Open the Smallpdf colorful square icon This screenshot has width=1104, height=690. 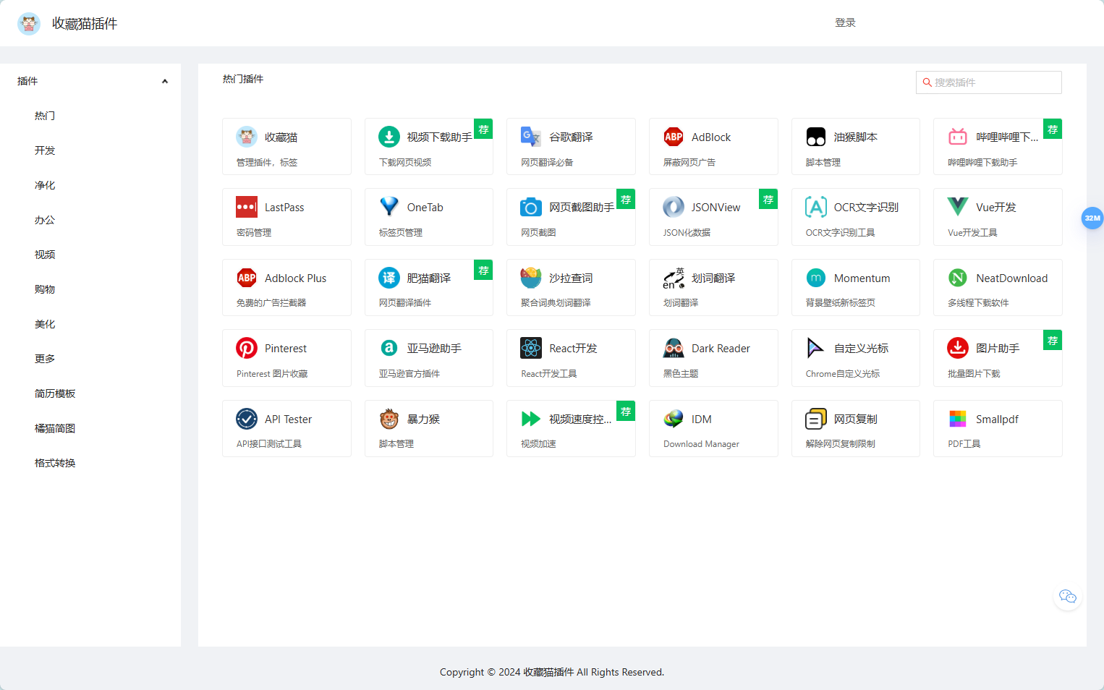(958, 419)
